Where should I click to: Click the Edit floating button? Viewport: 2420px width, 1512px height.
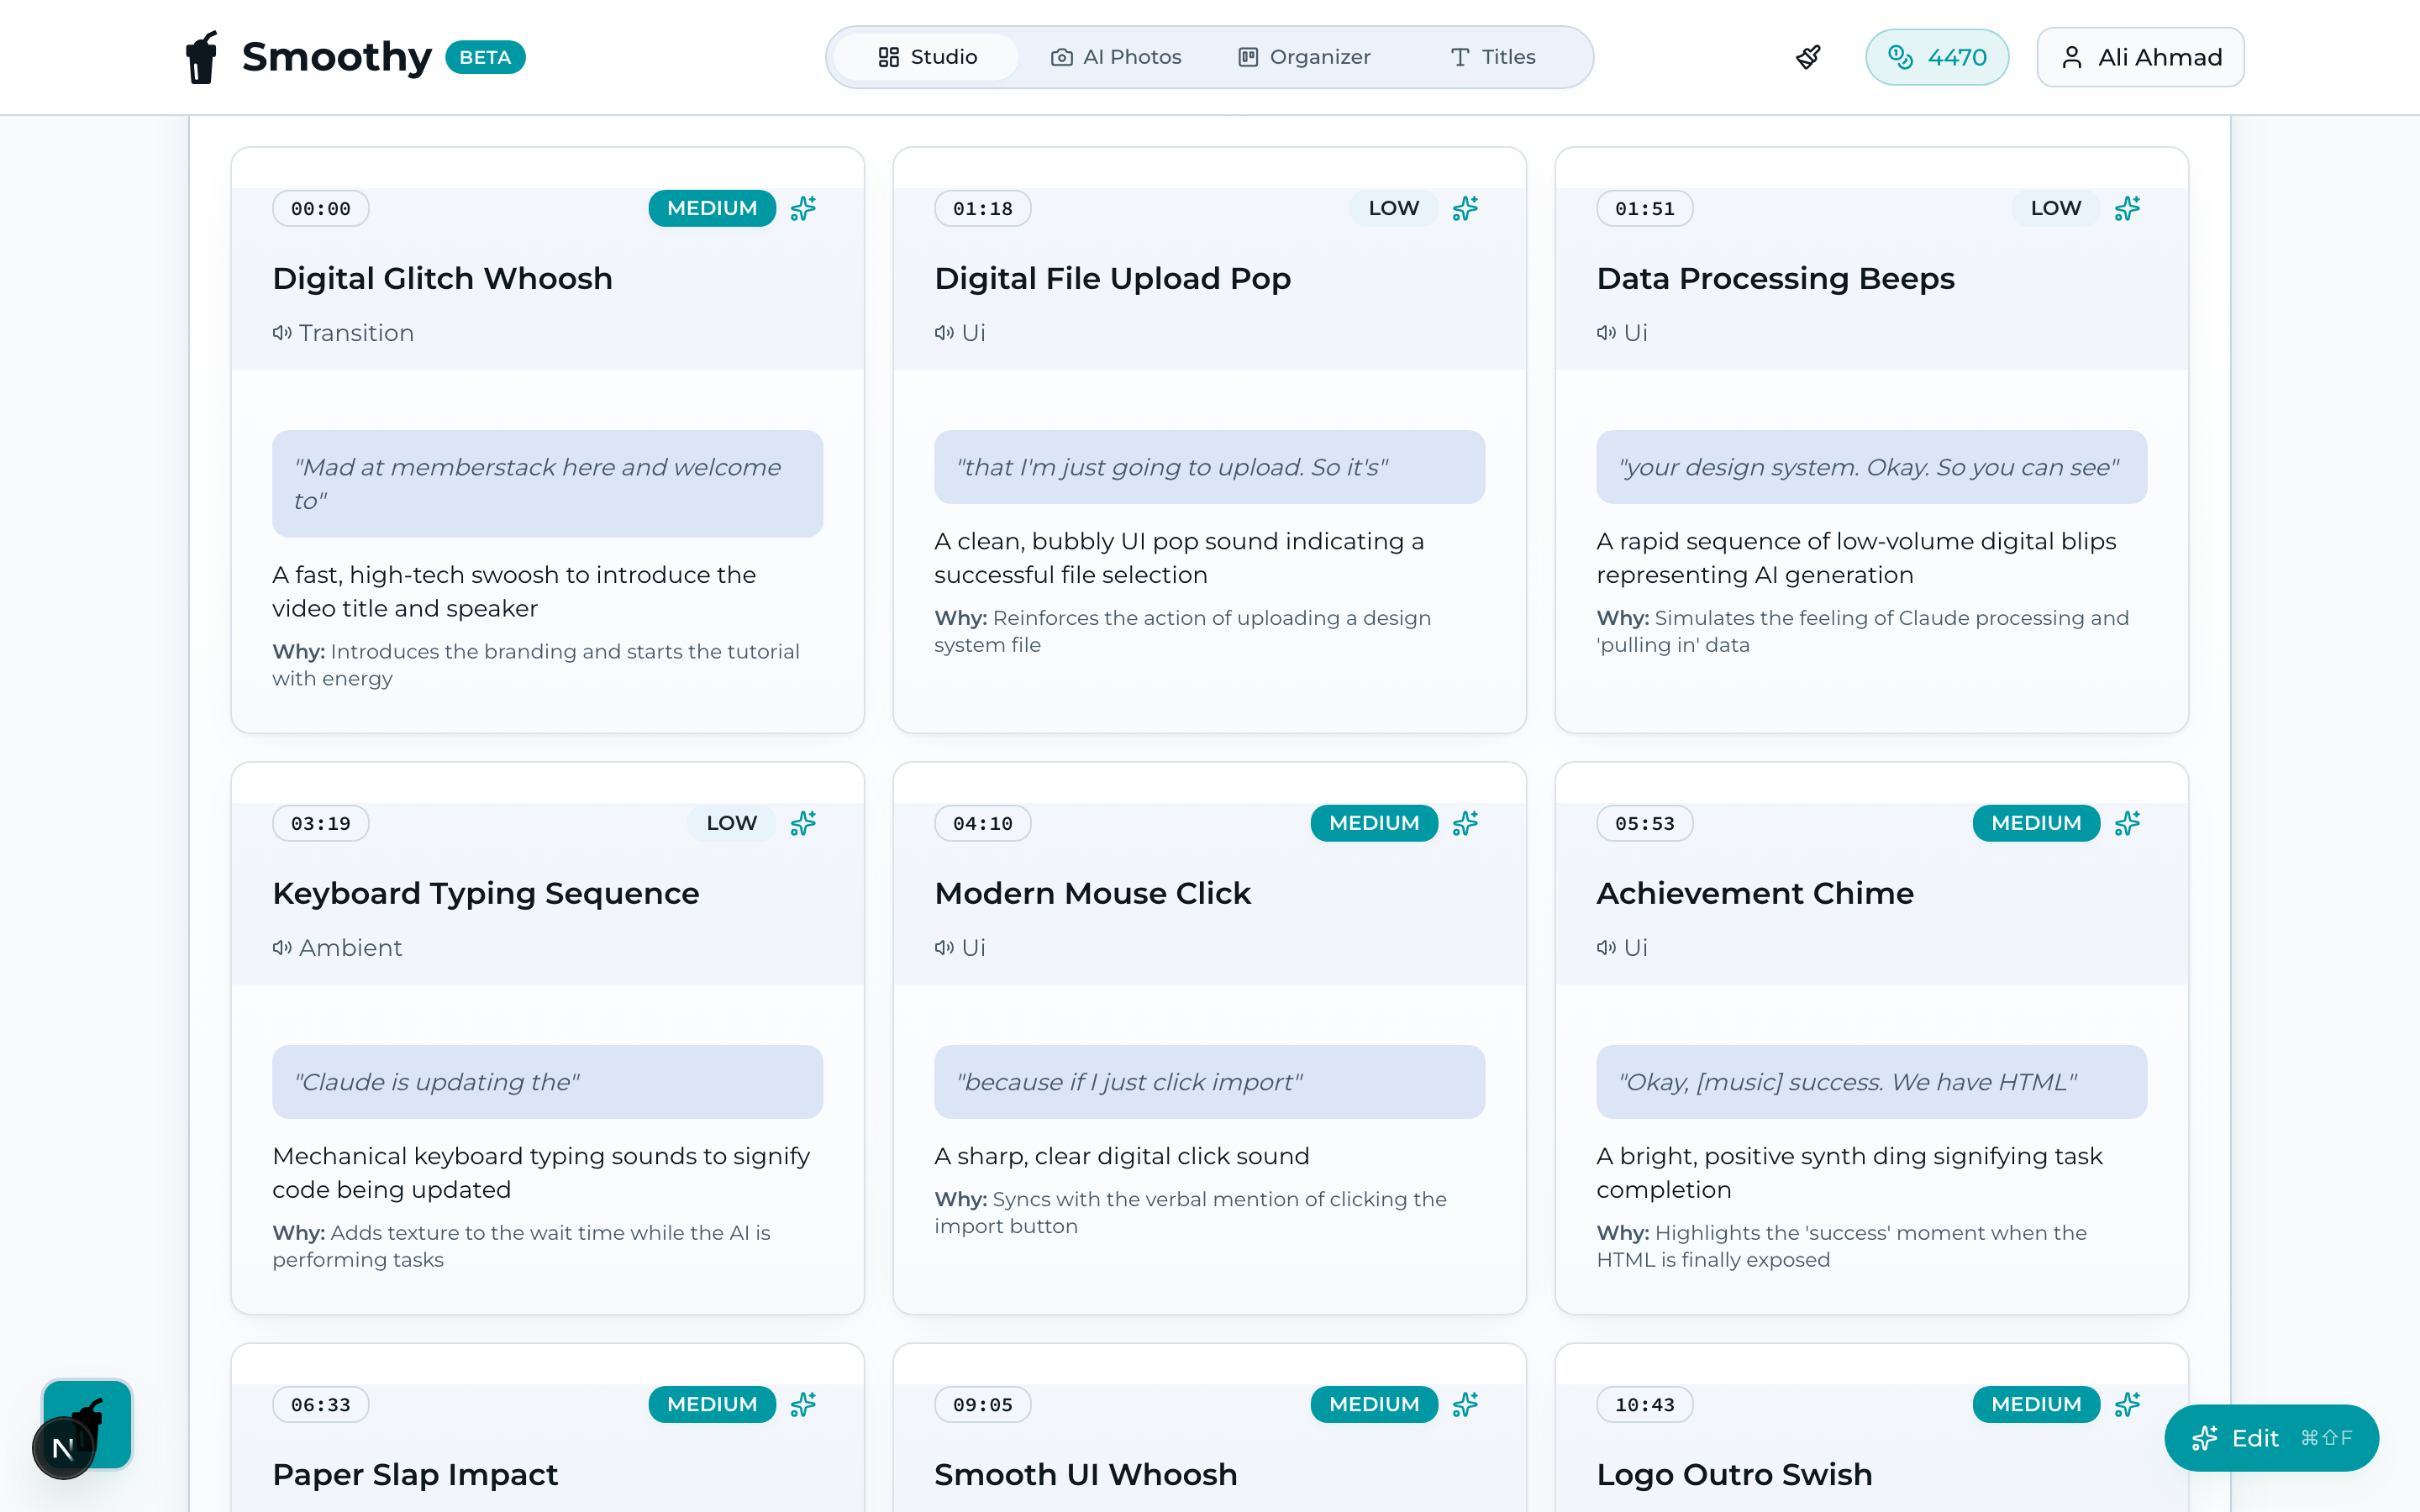(x=2271, y=1438)
